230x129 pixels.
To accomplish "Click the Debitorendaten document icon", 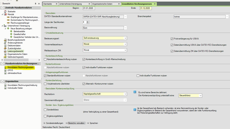I will [x=5, y=45].
